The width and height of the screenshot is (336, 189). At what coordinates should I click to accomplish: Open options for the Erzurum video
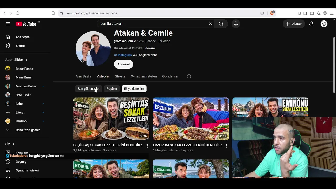[x=227, y=146]
